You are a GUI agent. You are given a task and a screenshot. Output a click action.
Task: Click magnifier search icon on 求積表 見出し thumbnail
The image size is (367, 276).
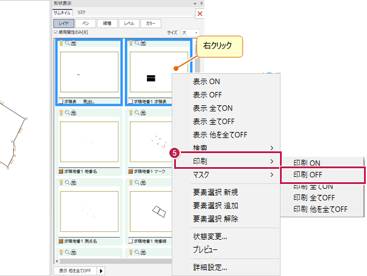pyautogui.click(x=67, y=44)
